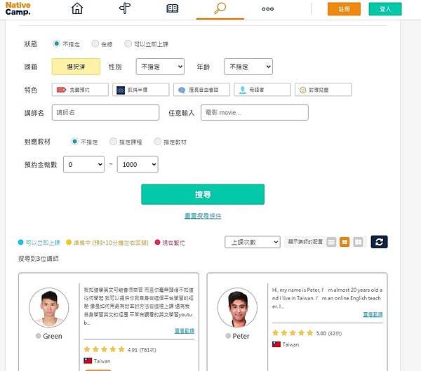Image resolution: width=421 pixels, height=371 pixels.
Task: Select 指定課程 radio button
Action: tap(113, 141)
